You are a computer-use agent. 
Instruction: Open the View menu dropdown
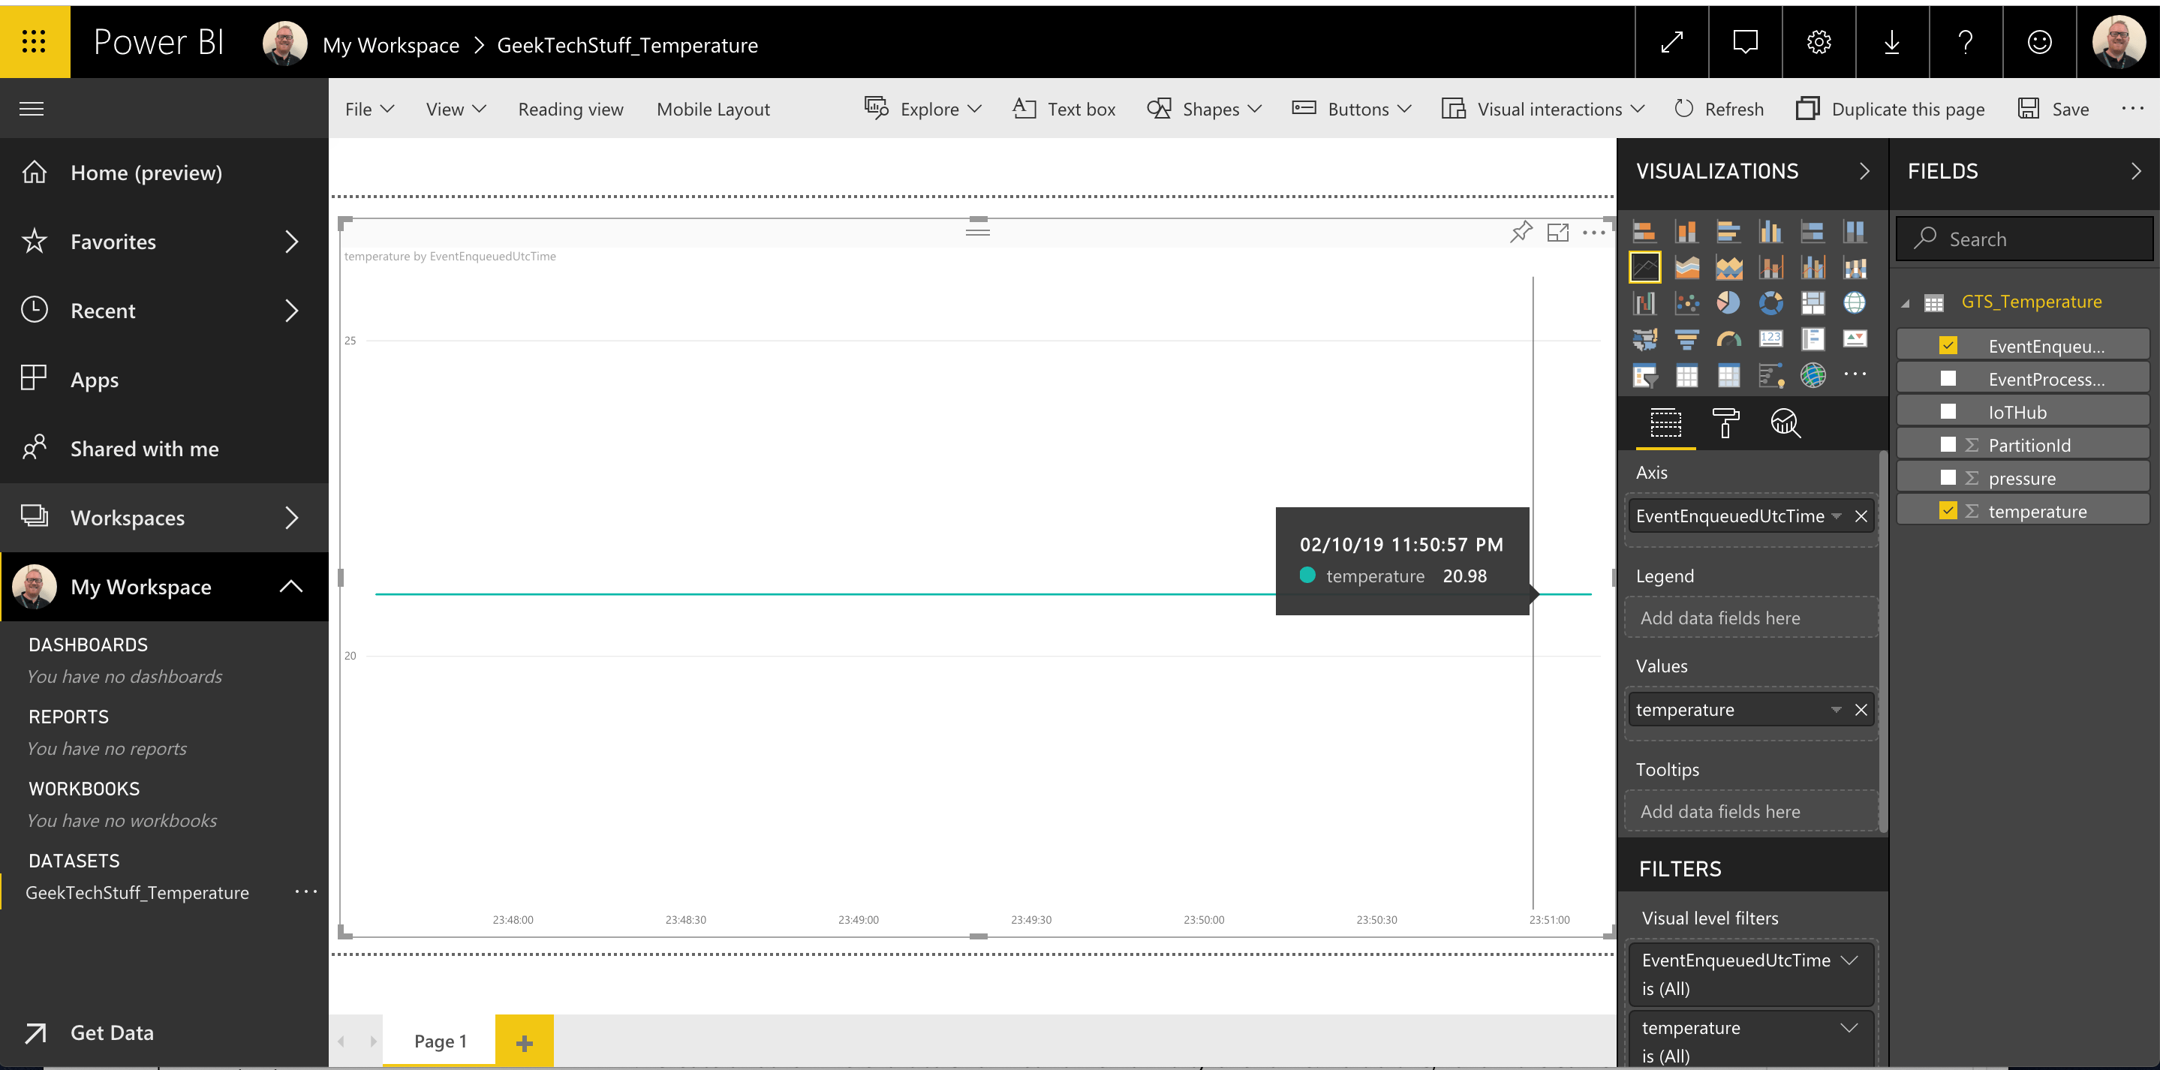click(453, 109)
